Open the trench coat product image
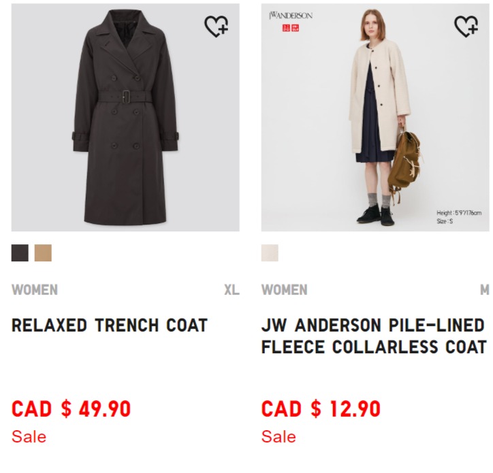 tap(125, 117)
